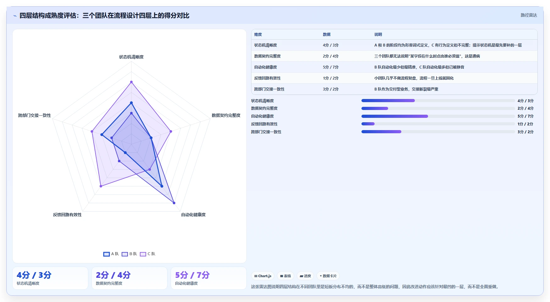Click C 队 data point on 状态机清晰度 axis

(131, 82)
